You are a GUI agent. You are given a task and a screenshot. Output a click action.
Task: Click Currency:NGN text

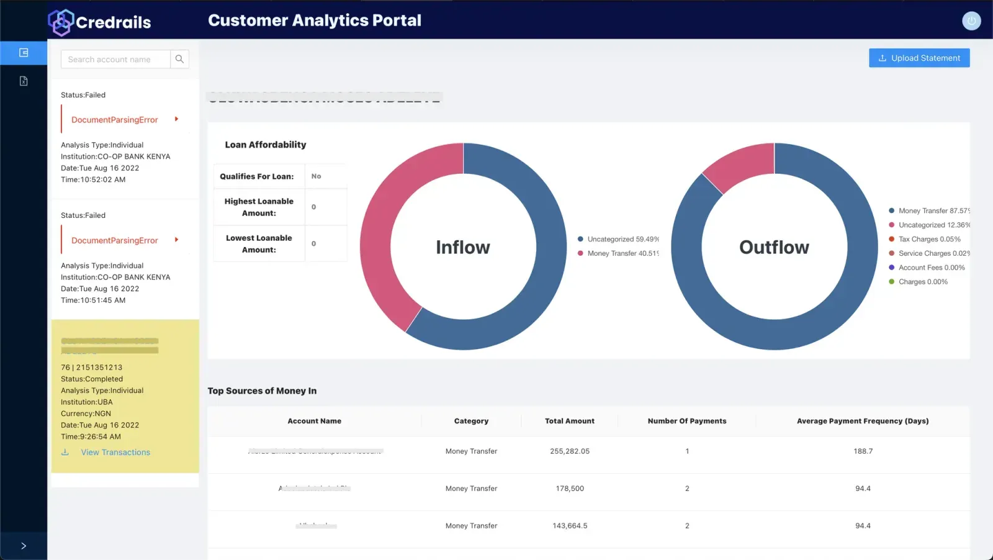tap(86, 413)
